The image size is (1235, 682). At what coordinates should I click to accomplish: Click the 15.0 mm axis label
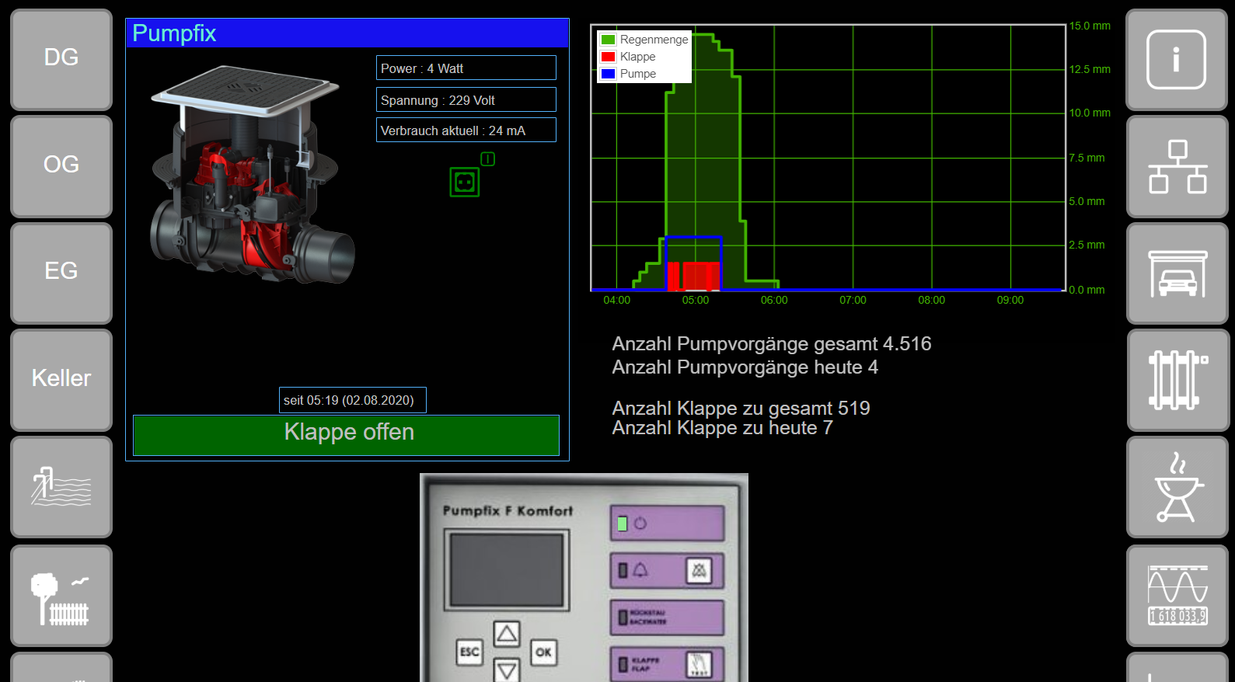(1090, 26)
